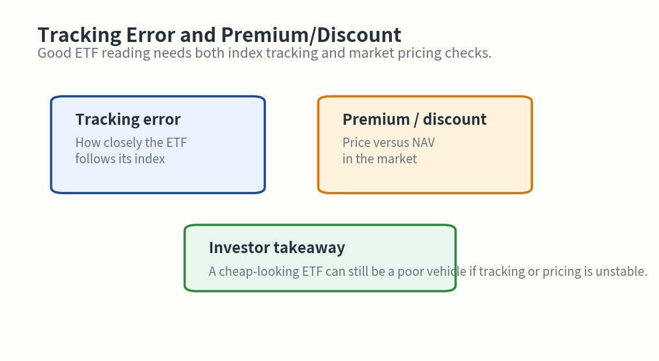659x361 pixels.
Task: Click the "Investor takeaway" heading
Action: pyautogui.click(x=276, y=247)
